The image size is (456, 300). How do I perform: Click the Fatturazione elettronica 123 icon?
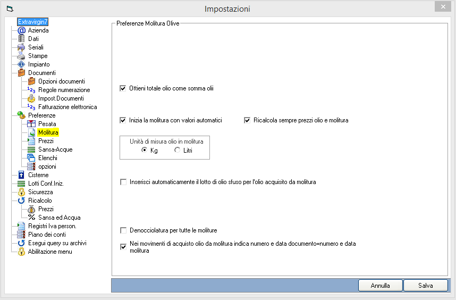31,107
